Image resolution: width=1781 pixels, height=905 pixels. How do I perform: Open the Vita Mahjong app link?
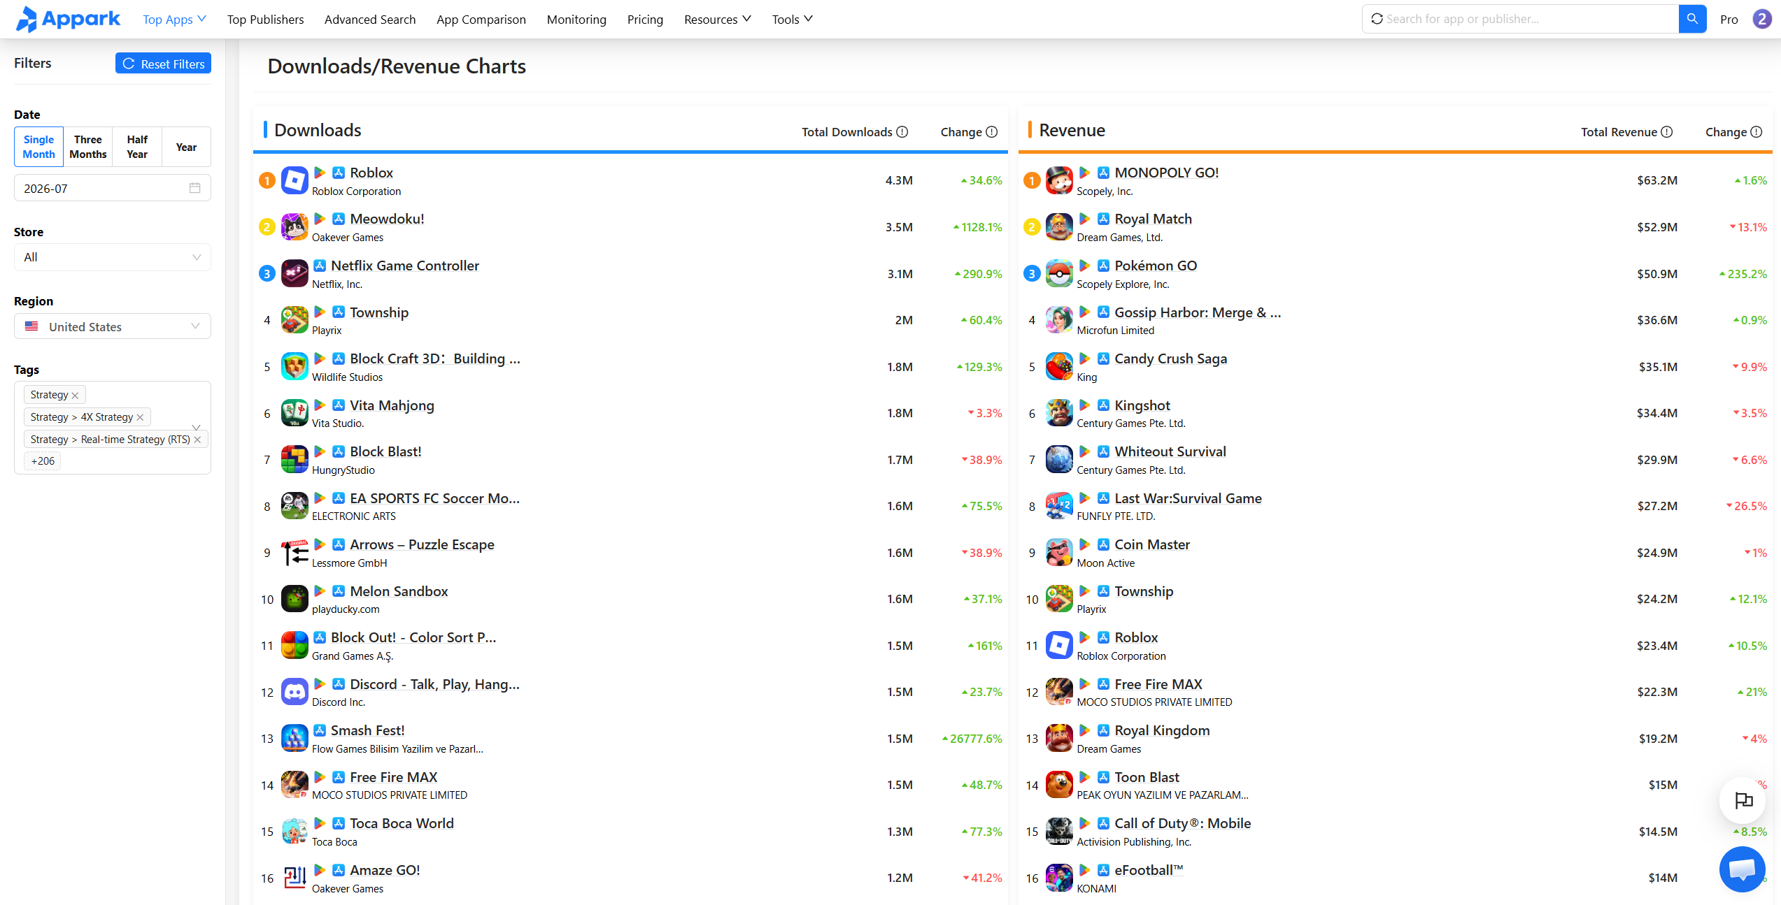click(x=392, y=405)
